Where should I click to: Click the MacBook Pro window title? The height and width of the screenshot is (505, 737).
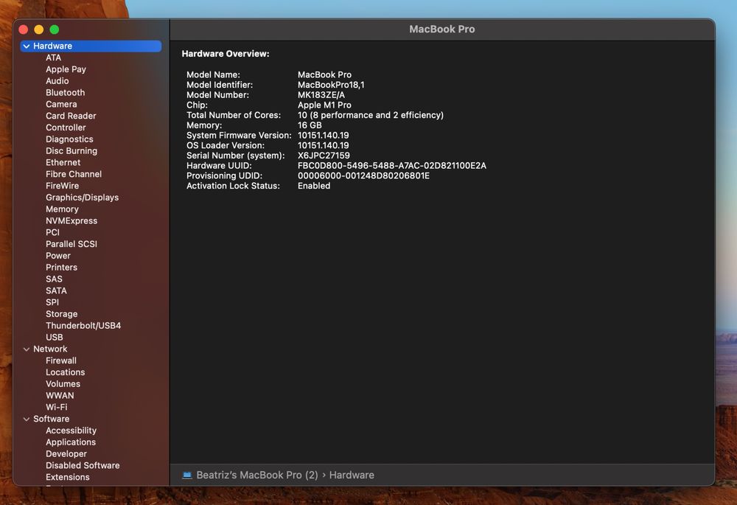441,29
